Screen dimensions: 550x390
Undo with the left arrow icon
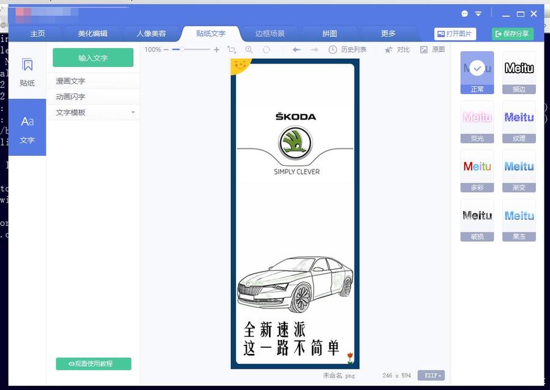[x=297, y=50]
